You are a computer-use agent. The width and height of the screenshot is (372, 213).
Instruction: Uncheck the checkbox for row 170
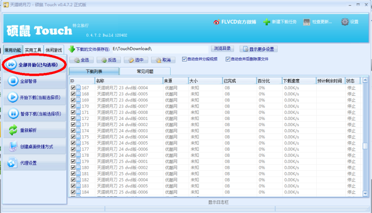tap(73, 106)
